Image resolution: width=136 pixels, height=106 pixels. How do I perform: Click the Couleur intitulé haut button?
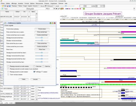click(42, 35)
